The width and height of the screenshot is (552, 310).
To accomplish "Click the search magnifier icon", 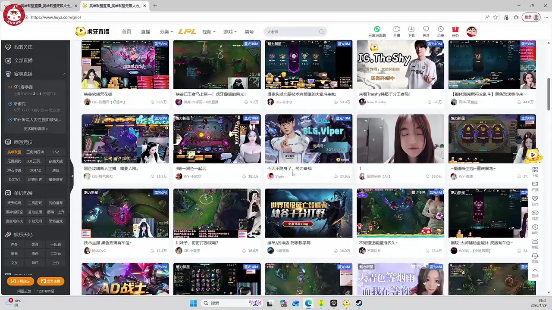I will click(321, 32).
